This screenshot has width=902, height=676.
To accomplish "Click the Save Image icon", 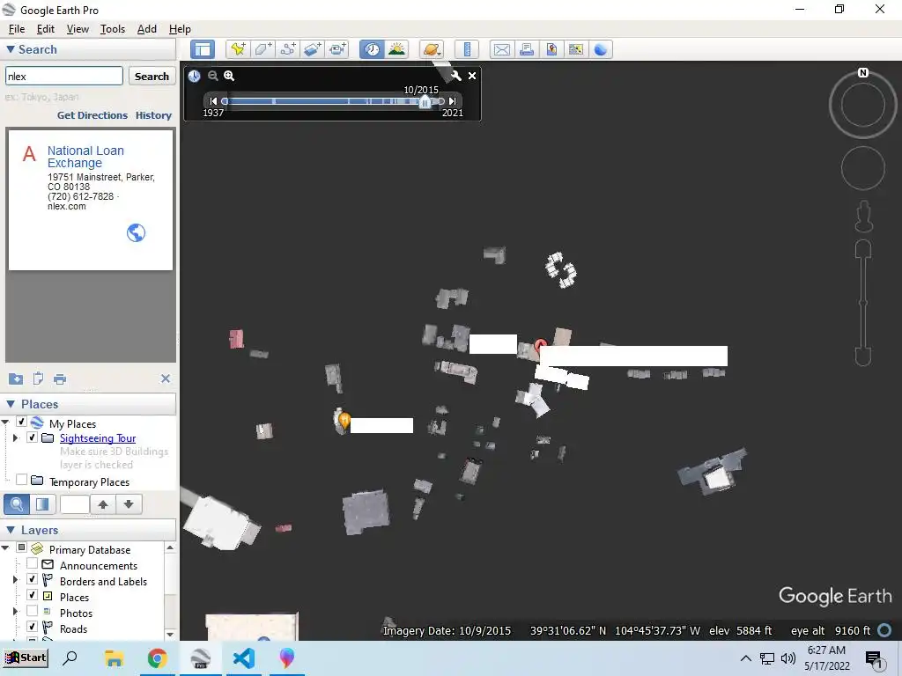I will [551, 49].
